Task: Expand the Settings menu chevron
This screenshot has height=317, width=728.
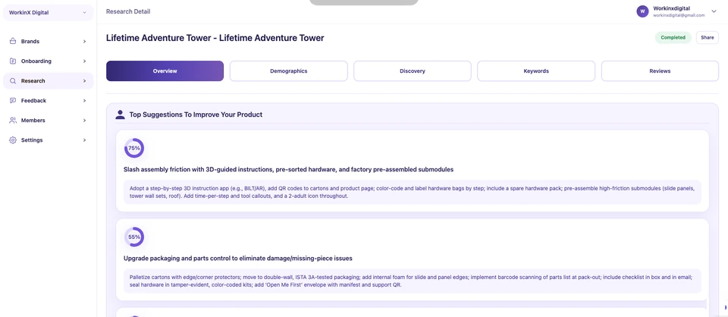Action: (84, 140)
